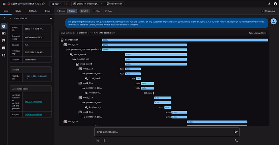Toggle the light/dark theme sun icon
The width and height of the screenshot is (279, 145).
(x=269, y=4)
